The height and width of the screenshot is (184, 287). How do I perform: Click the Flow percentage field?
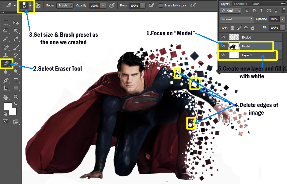[x=134, y=6]
